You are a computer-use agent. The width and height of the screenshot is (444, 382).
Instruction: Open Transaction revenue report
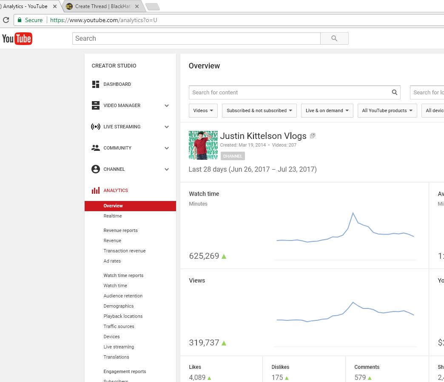(x=125, y=251)
